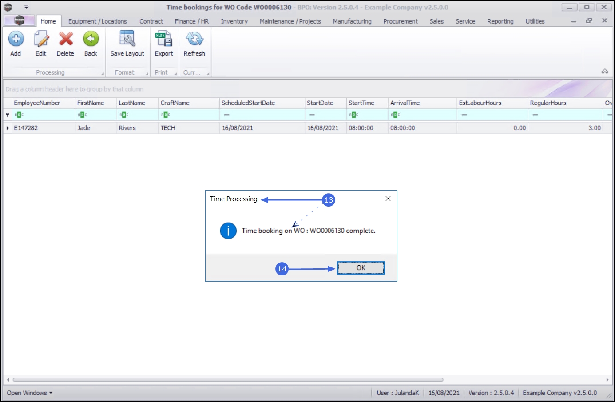Click the Example Company v2.5.0.0 status entry
615x402 pixels.
[x=560, y=393]
